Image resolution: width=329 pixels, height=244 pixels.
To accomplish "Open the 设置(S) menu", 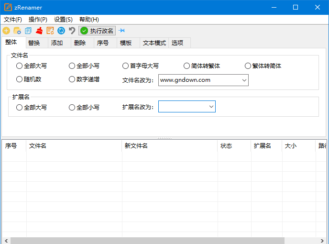I will [63, 20].
